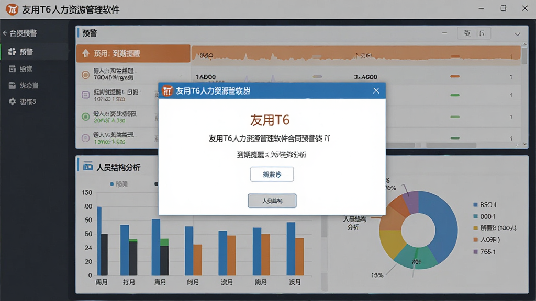This screenshot has height=301, width=536.
Task: Close the 友用T6 dialog with the X
Action: (x=376, y=90)
